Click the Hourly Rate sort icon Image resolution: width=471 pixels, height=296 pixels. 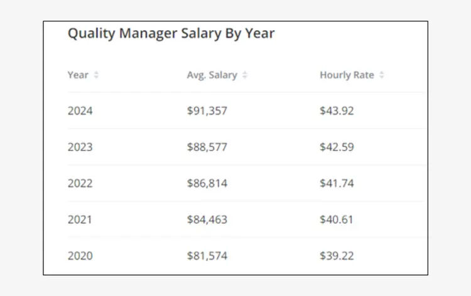pos(382,75)
